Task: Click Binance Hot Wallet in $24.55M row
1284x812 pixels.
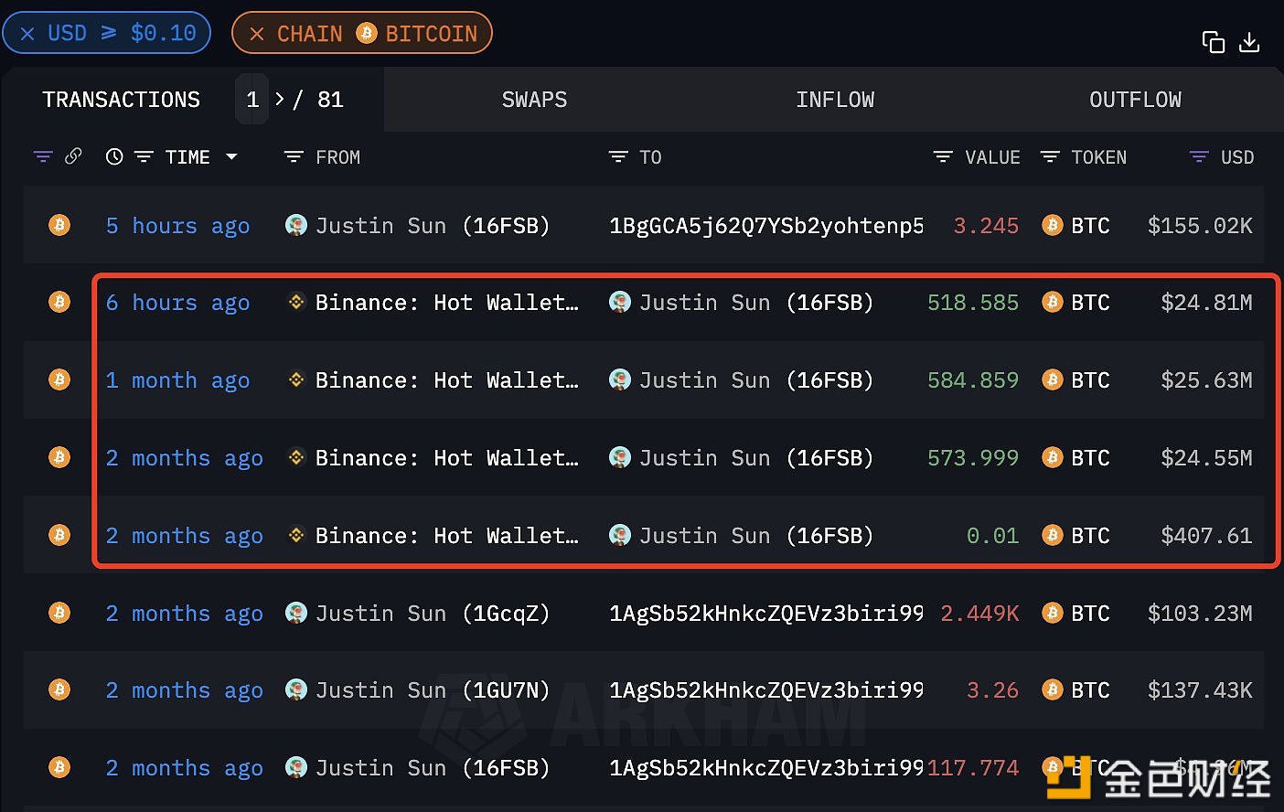Action: [446, 458]
